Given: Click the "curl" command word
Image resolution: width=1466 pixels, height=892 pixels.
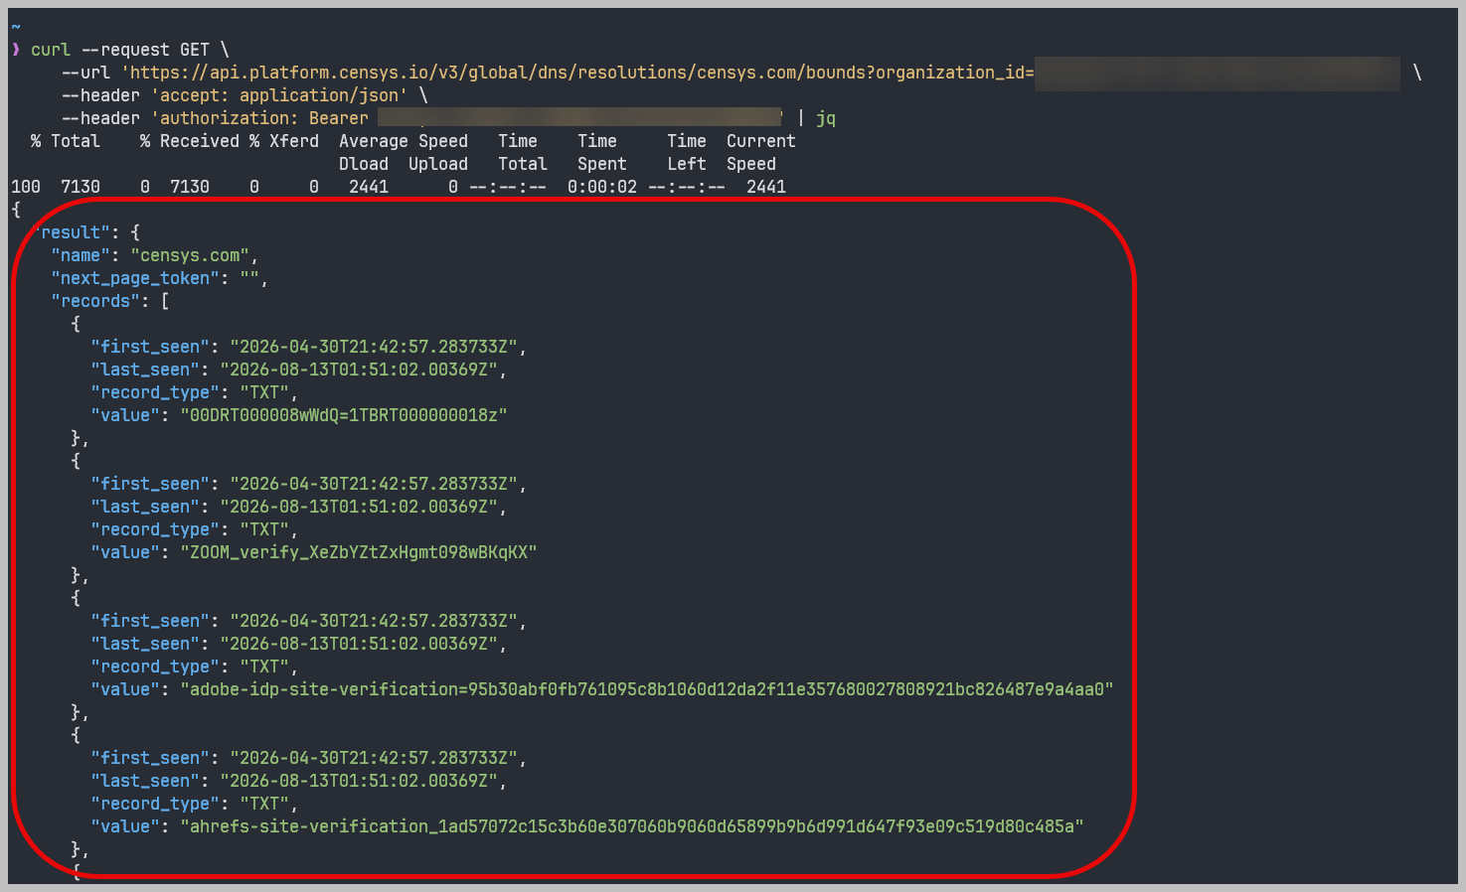Looking at the screenshot, I should point(51,50).
